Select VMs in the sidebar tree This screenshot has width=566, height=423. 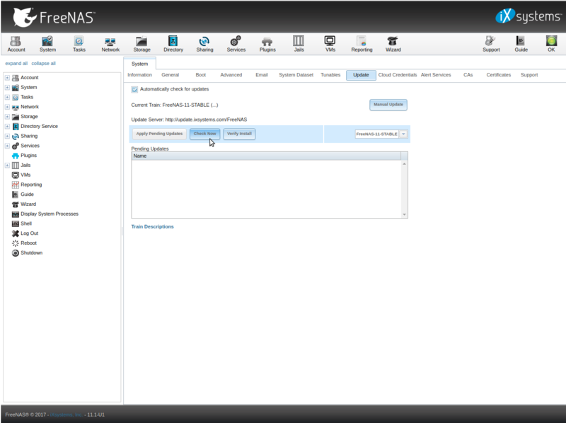25,175
